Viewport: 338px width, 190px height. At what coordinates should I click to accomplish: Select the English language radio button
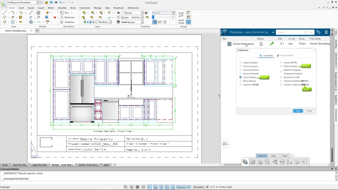point(240,63)
